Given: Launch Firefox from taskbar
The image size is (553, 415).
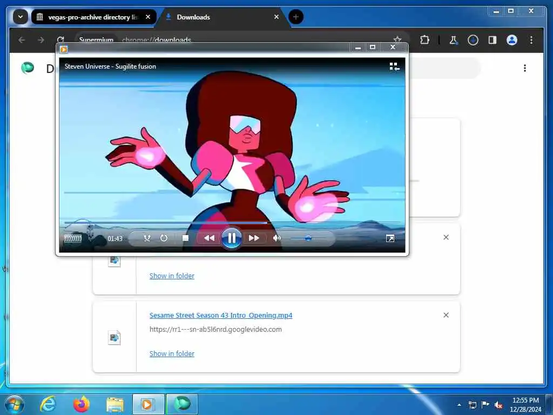Looking at the screenshot, I should [x=81, y=404].
